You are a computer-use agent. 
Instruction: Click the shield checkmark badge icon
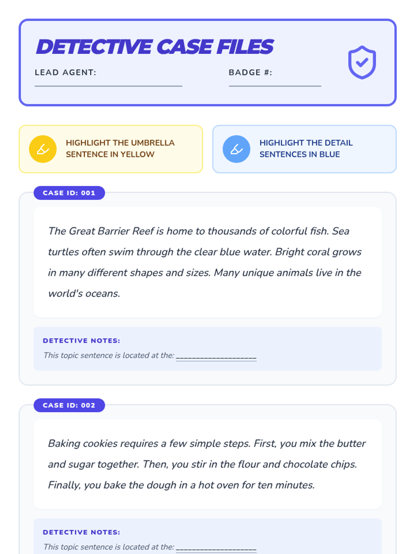362,62
